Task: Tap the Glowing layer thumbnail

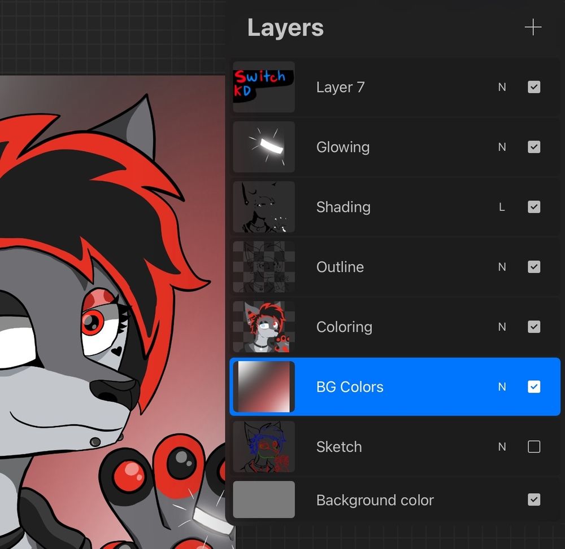Action: (264, 147)
